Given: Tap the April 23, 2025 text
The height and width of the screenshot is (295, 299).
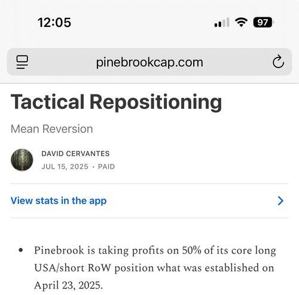Looking at the screenshot, I should [68, 285].
